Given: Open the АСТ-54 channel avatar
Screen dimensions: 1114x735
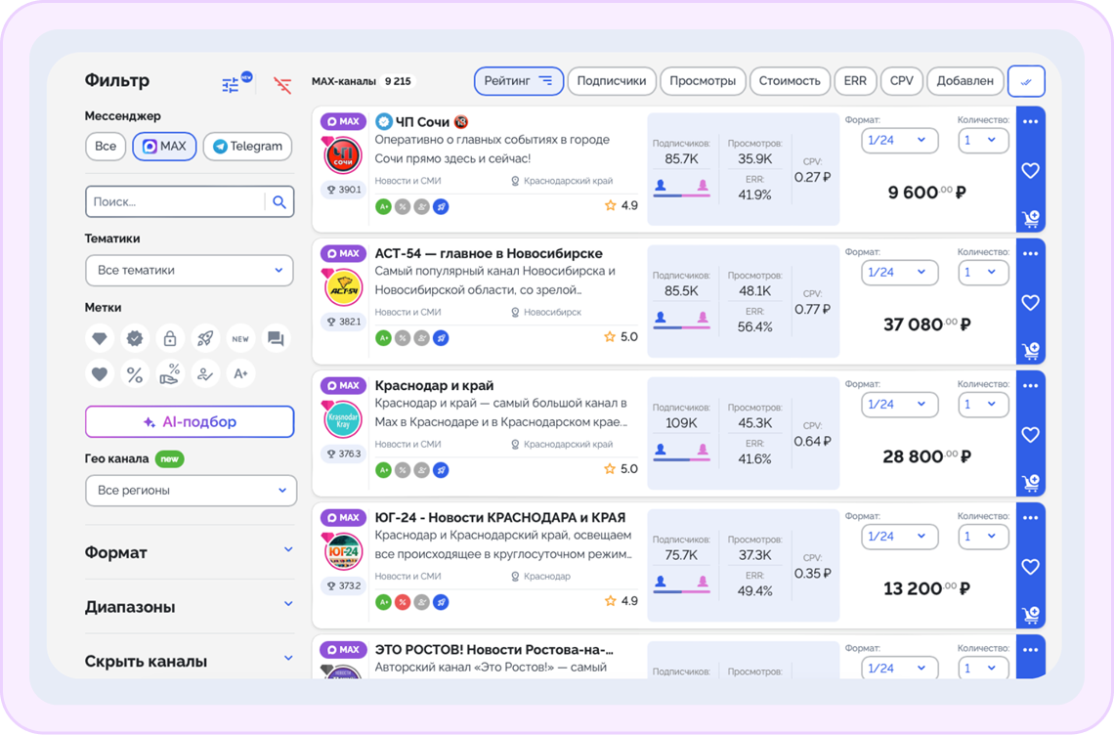Looking at the screenshot, I should tap(343, 287).
